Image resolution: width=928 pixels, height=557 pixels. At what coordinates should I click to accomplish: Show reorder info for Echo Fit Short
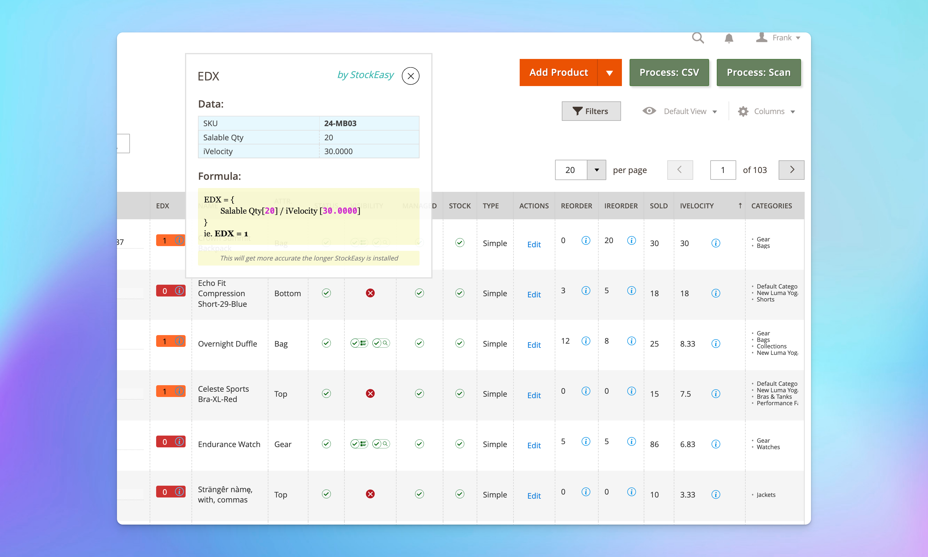tap(586, 291)
